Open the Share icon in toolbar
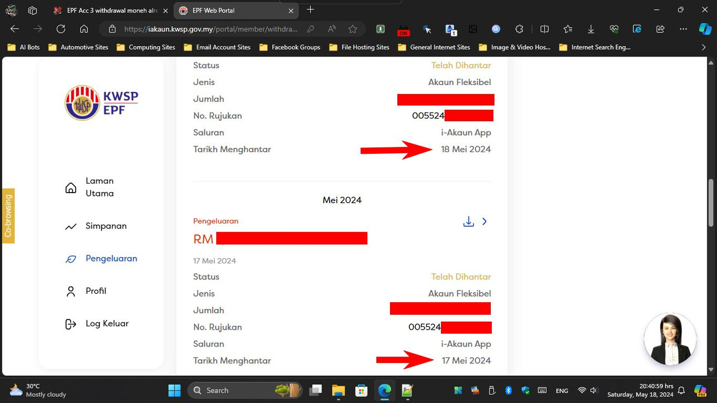Screen dimensions: 717x403 point(660,29)
